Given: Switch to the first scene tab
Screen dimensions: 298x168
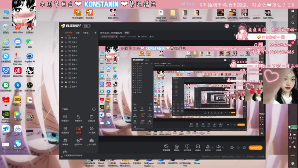Looking at the screenshot, I should tap(69, 32).
